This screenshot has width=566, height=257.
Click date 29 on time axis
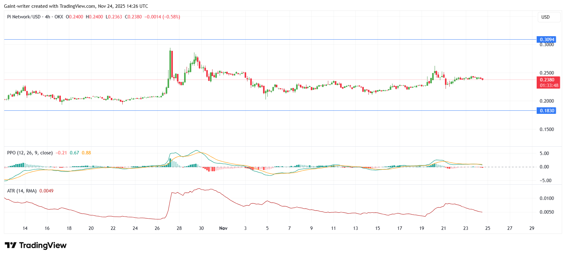(x=532, y=228)
